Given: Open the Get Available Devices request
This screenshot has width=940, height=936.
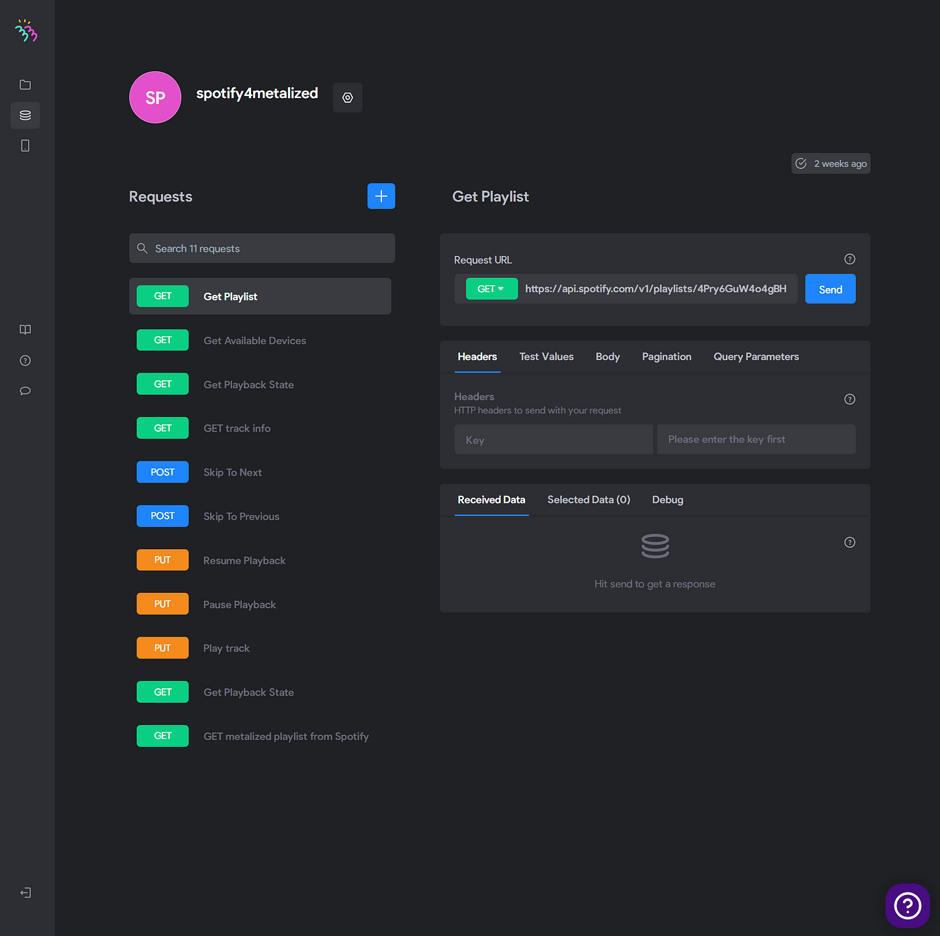Looking at the screenshot, I should pyautogui.click(x=260, y=340).
